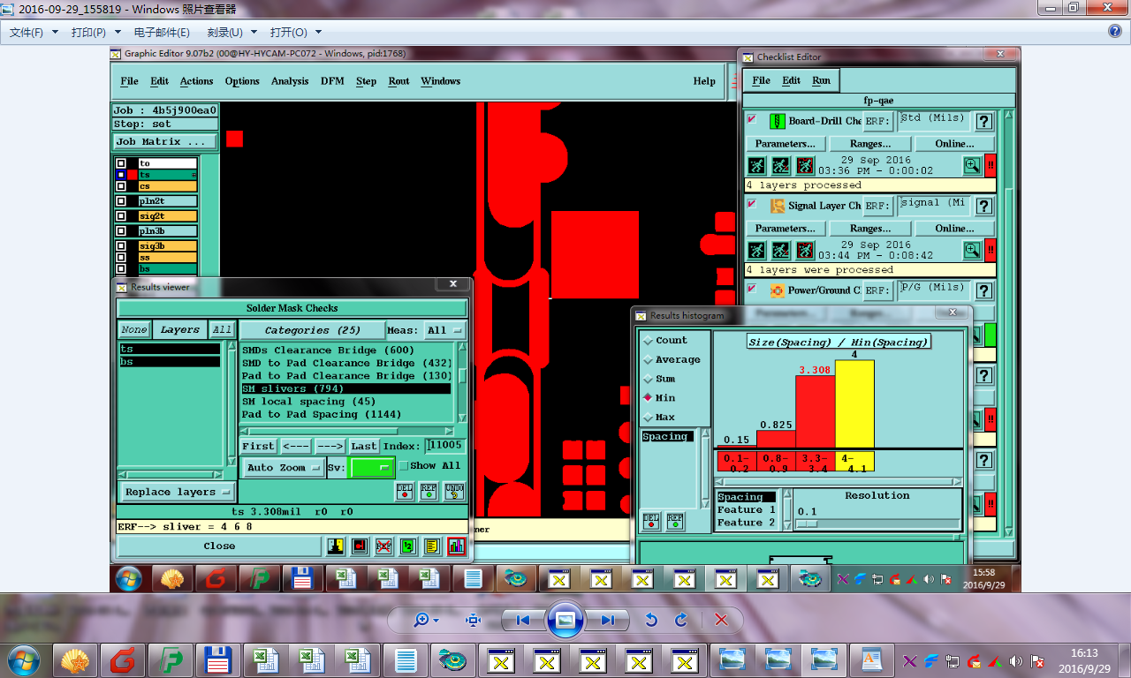Click the green numbered-page icon beside Close
The width and height of the screenshot is (1131, 678).
click(408, 546)
